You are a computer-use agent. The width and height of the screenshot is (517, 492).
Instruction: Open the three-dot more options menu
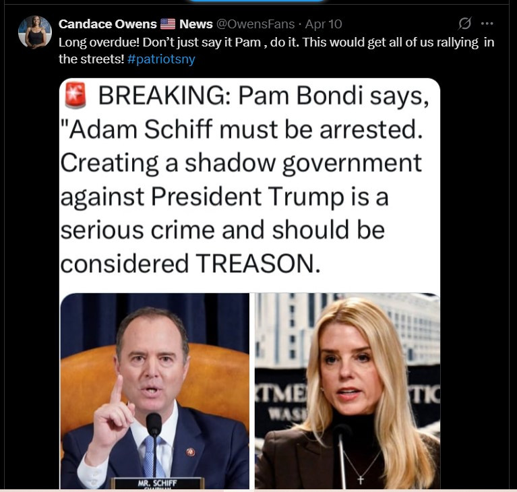487,24
